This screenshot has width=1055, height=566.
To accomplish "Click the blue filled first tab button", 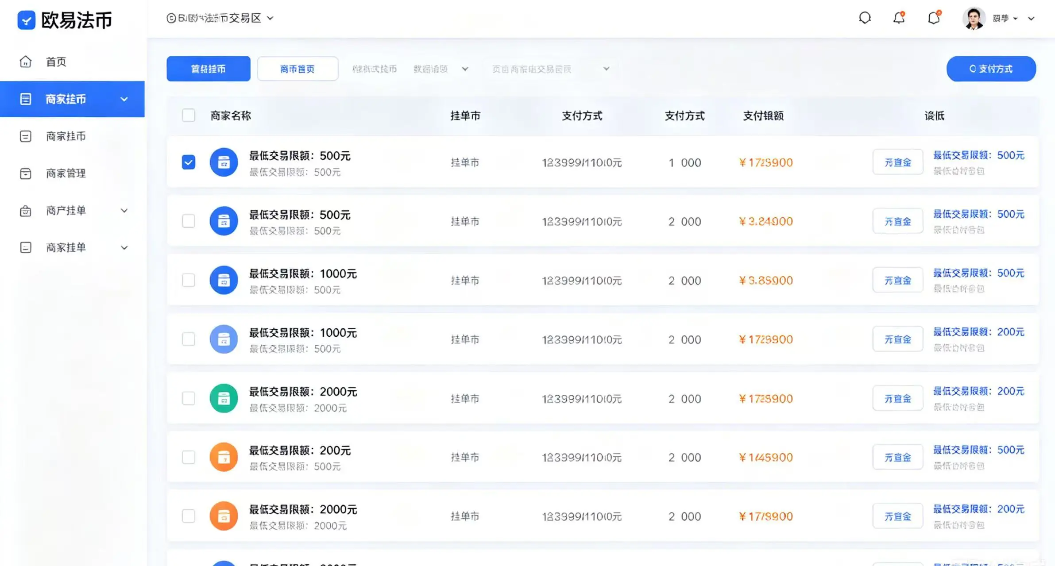I will 209,69.
